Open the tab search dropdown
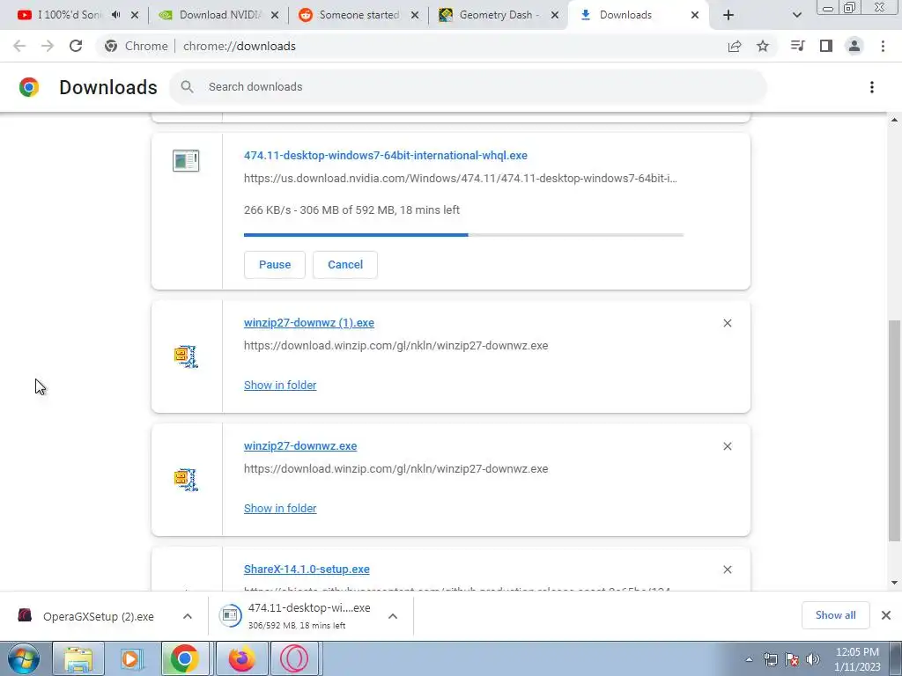This screenshot has width=902, height=676. pos(796,16)
